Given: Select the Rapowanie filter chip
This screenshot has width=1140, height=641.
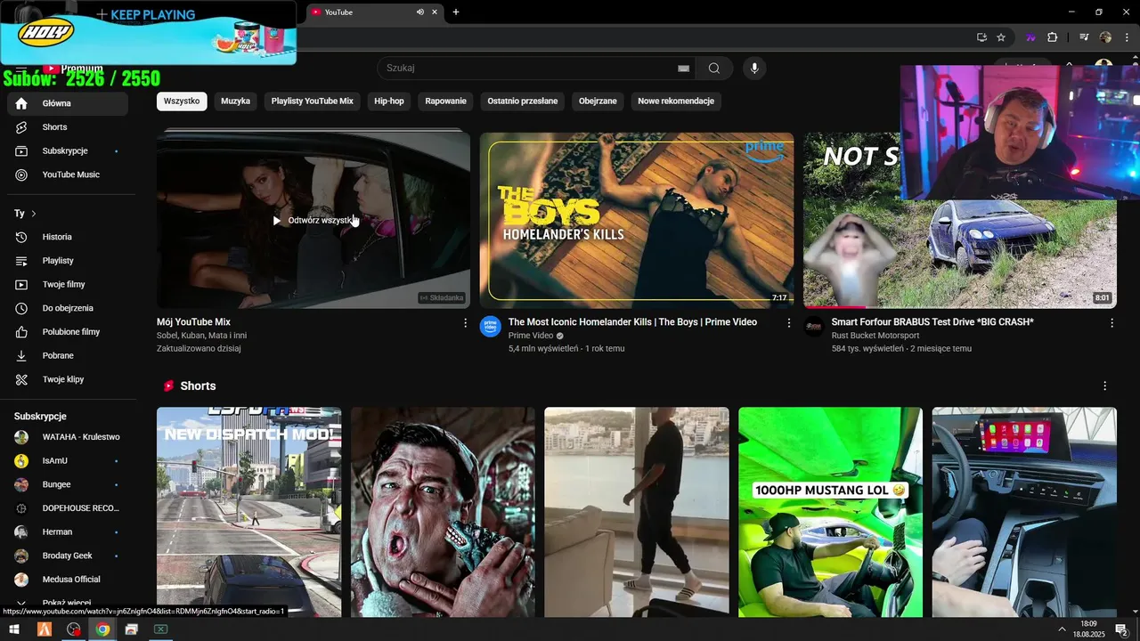Looking at the screenshot, I should (445, 101).
